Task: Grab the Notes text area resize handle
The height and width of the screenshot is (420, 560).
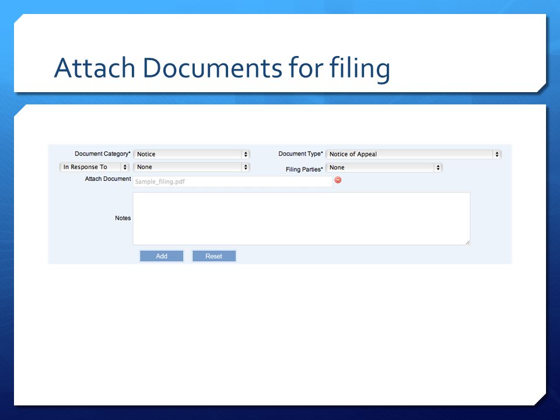Action: [x=467, y=242]
